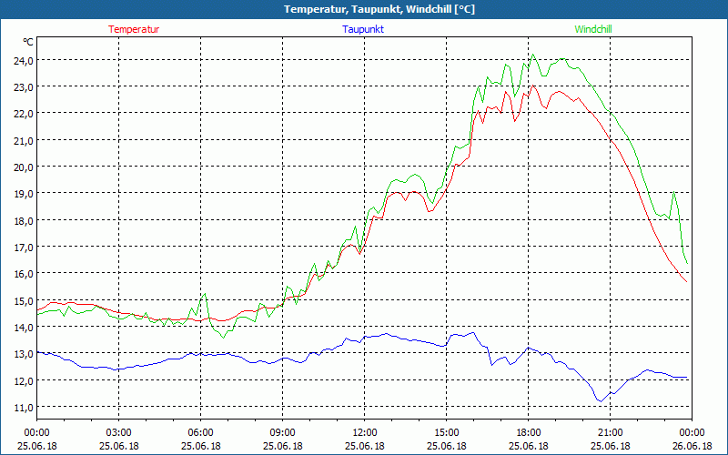Click the 15:00 time axis label
The width and height of the screenshot is (728, 455).
(x=447, y=433)
